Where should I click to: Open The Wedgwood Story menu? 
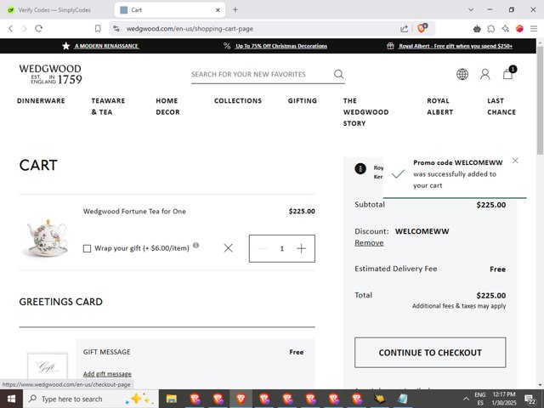365,111
